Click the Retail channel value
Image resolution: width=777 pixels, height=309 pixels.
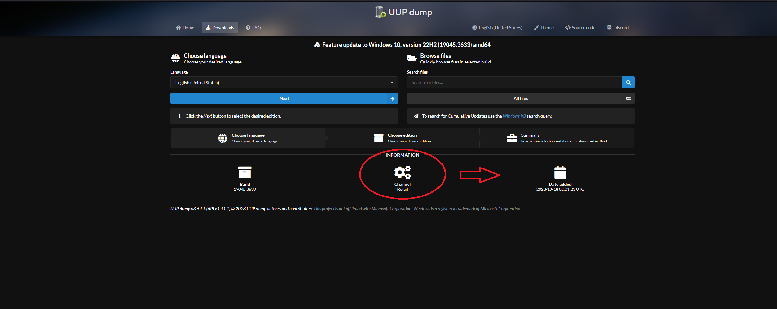[402, 189]
